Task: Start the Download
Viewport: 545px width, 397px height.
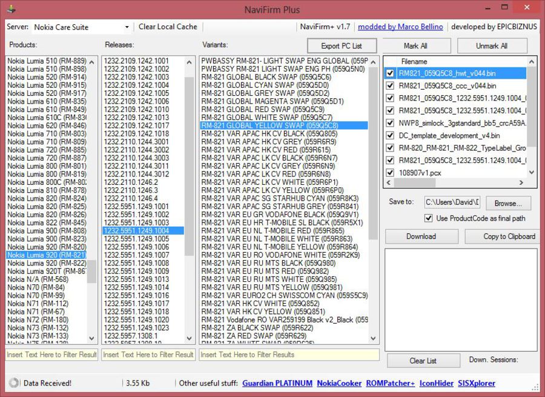Action: click(x=421, y=236)
